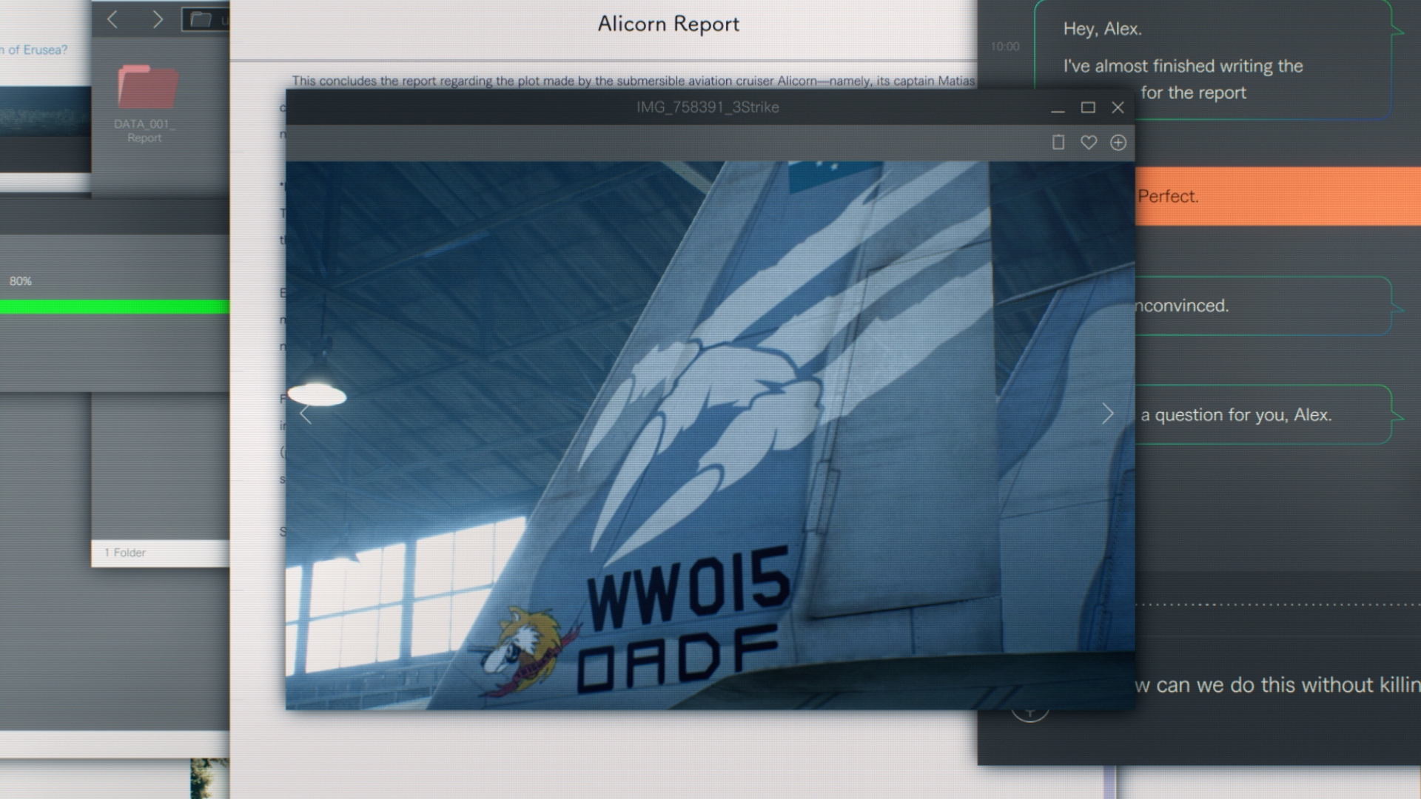Screen dimensions: 1421x799
Task: Click the plus-circle icon in viewer toolbar
Action: (x=1118, y=142)
